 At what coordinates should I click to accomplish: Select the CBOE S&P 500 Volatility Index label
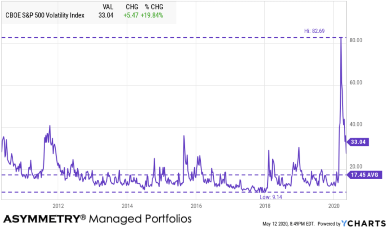(x=45, y=16)
